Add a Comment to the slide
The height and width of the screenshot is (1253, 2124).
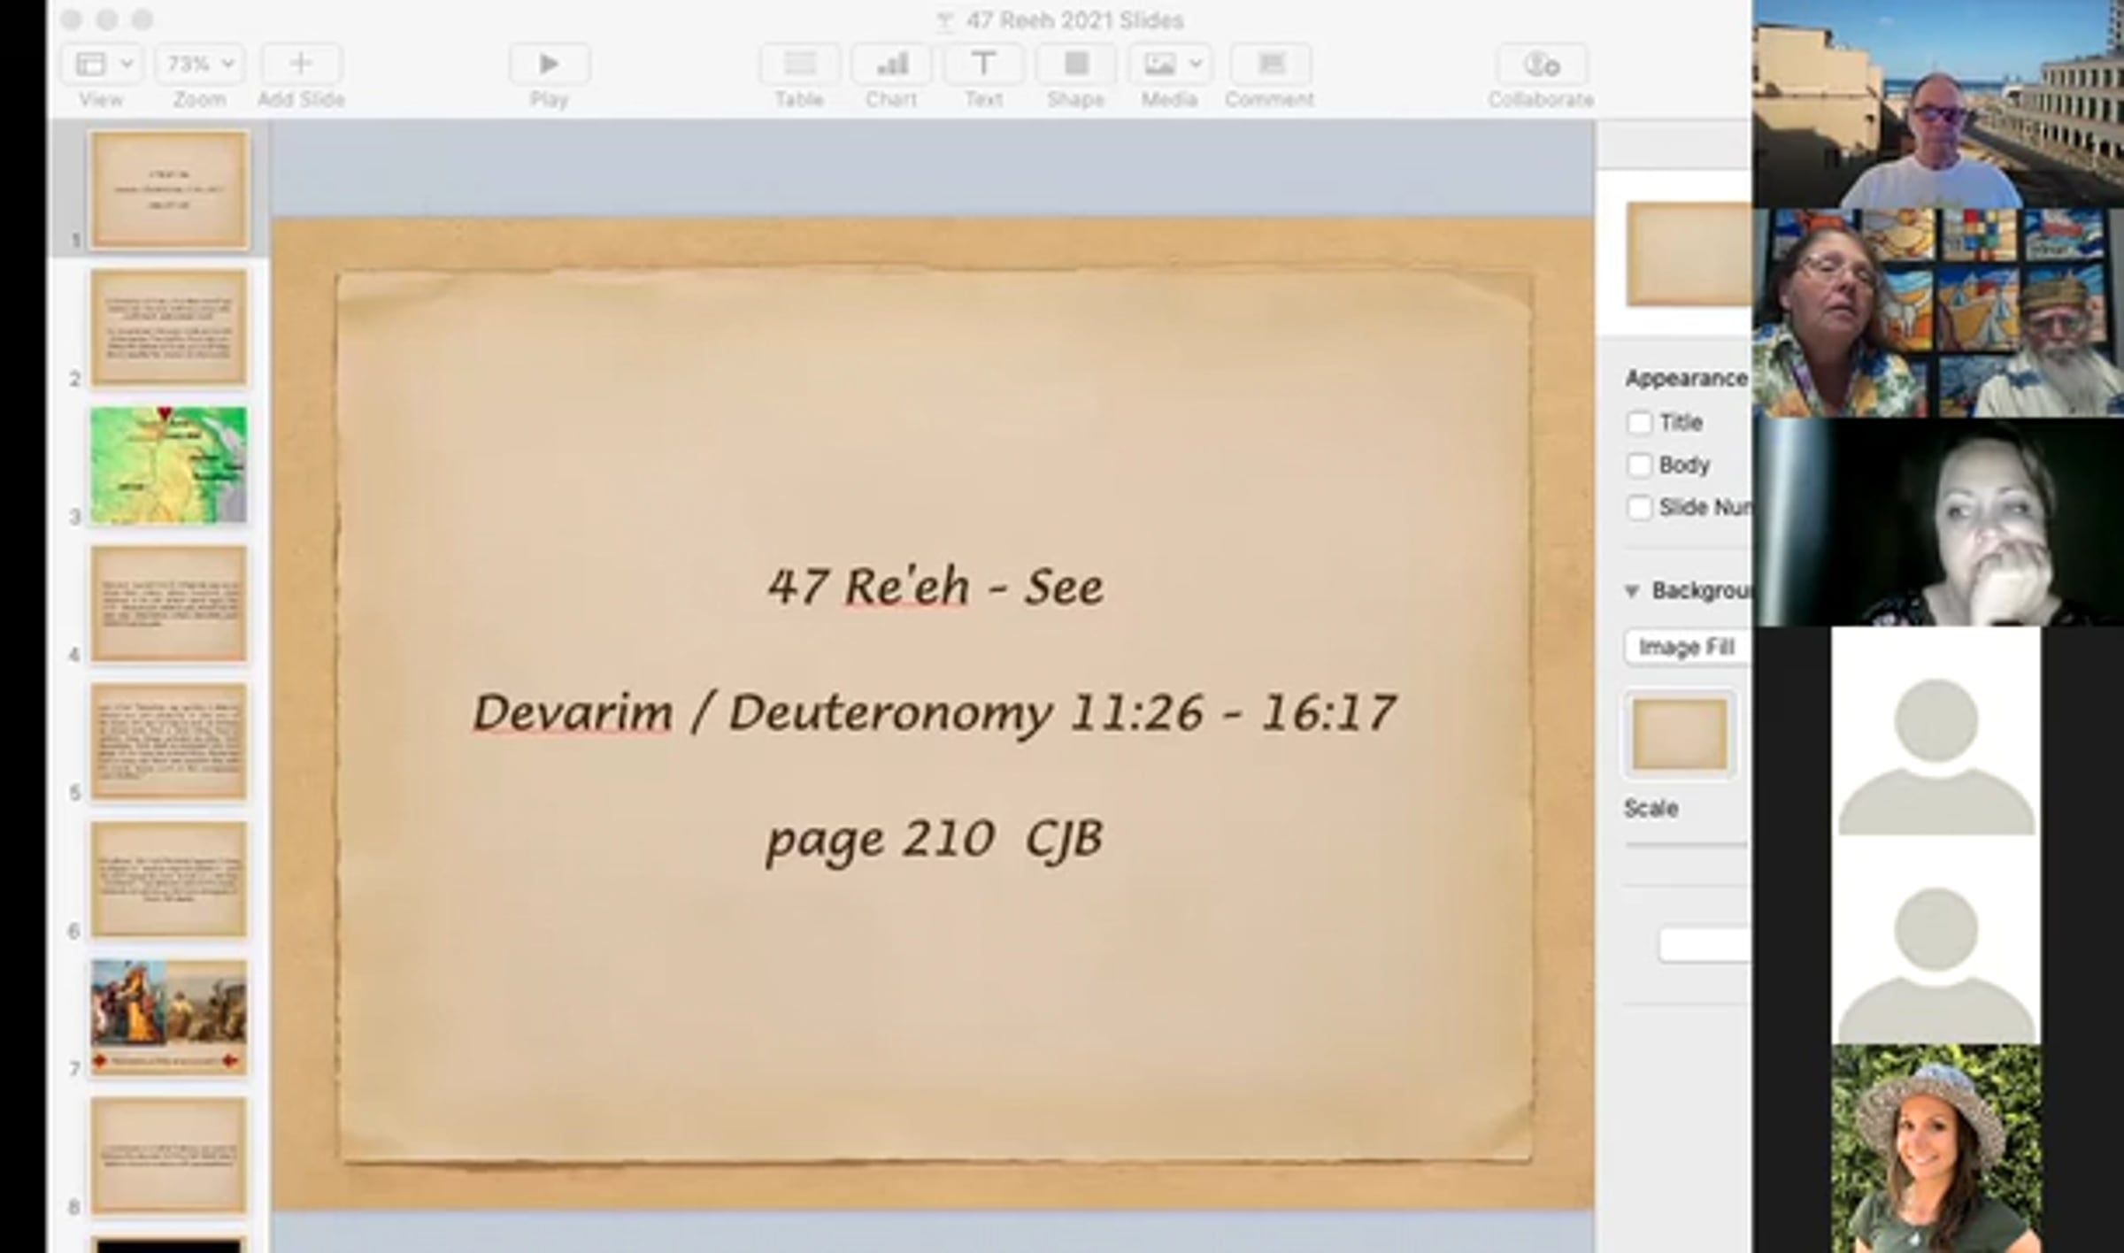click(1270, 64)
